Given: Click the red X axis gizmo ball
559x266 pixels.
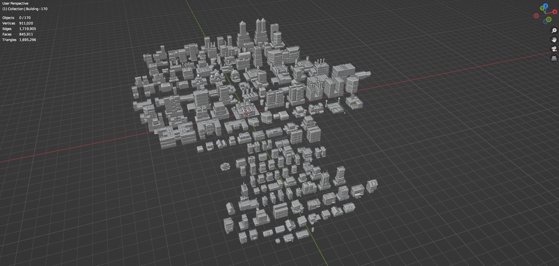Looking at the screenshot, I should [x=555, y=12].
